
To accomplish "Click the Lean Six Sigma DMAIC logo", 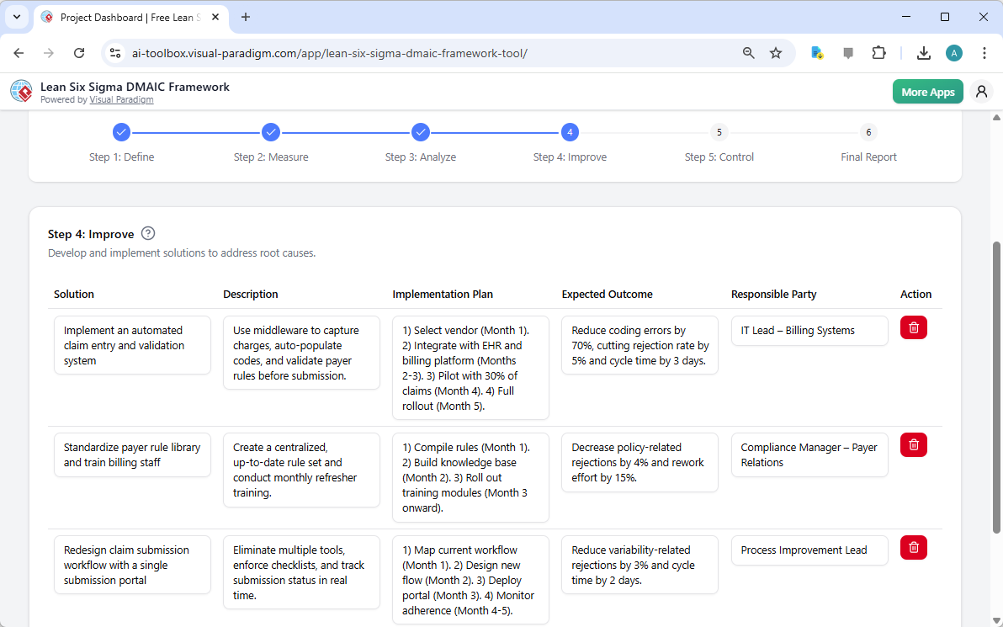I will click(x=20, y=91).
